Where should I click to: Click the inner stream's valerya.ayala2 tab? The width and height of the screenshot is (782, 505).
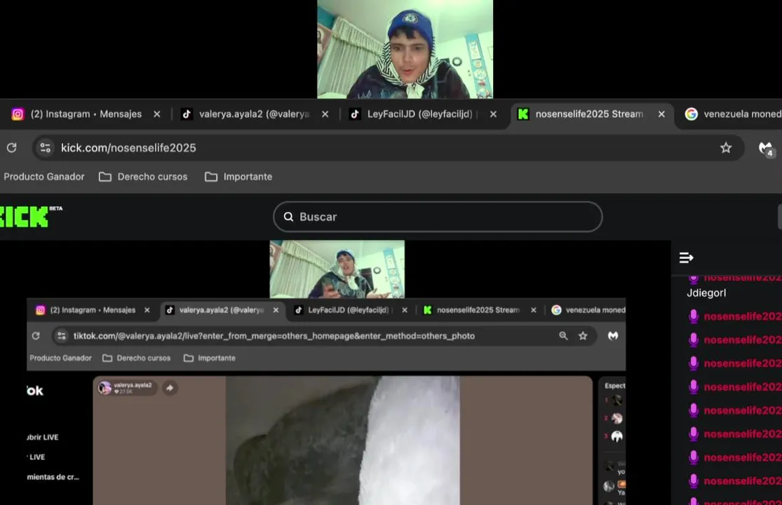click(x=222, y=310)
